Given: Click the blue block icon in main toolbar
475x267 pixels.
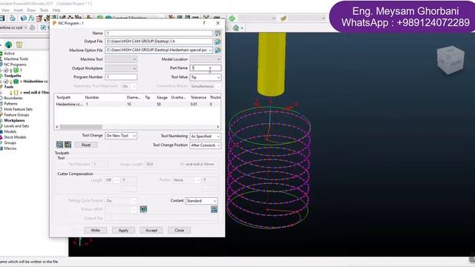Looking at the screenshot, I should [23, 18].
